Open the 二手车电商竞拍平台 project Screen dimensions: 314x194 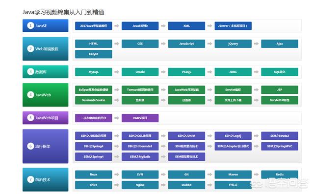pyautogui.click(x=94, y=118)
